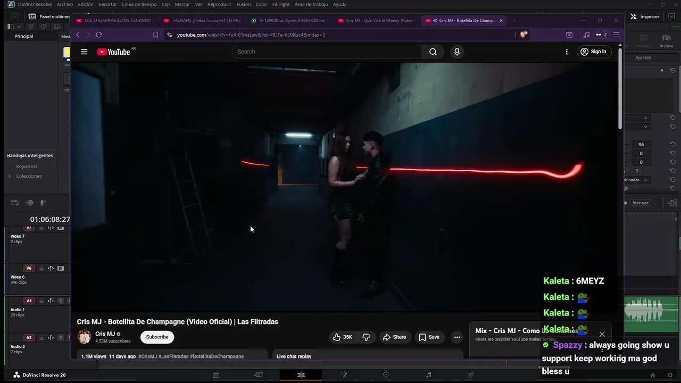Viewport: 681px width, 383px height.
Task: Open the browser playlist music icon
Action: (586, 35)
